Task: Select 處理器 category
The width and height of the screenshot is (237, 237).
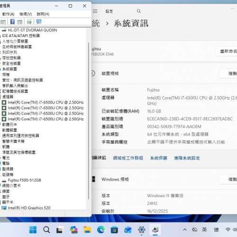Action: click(8, 97)
